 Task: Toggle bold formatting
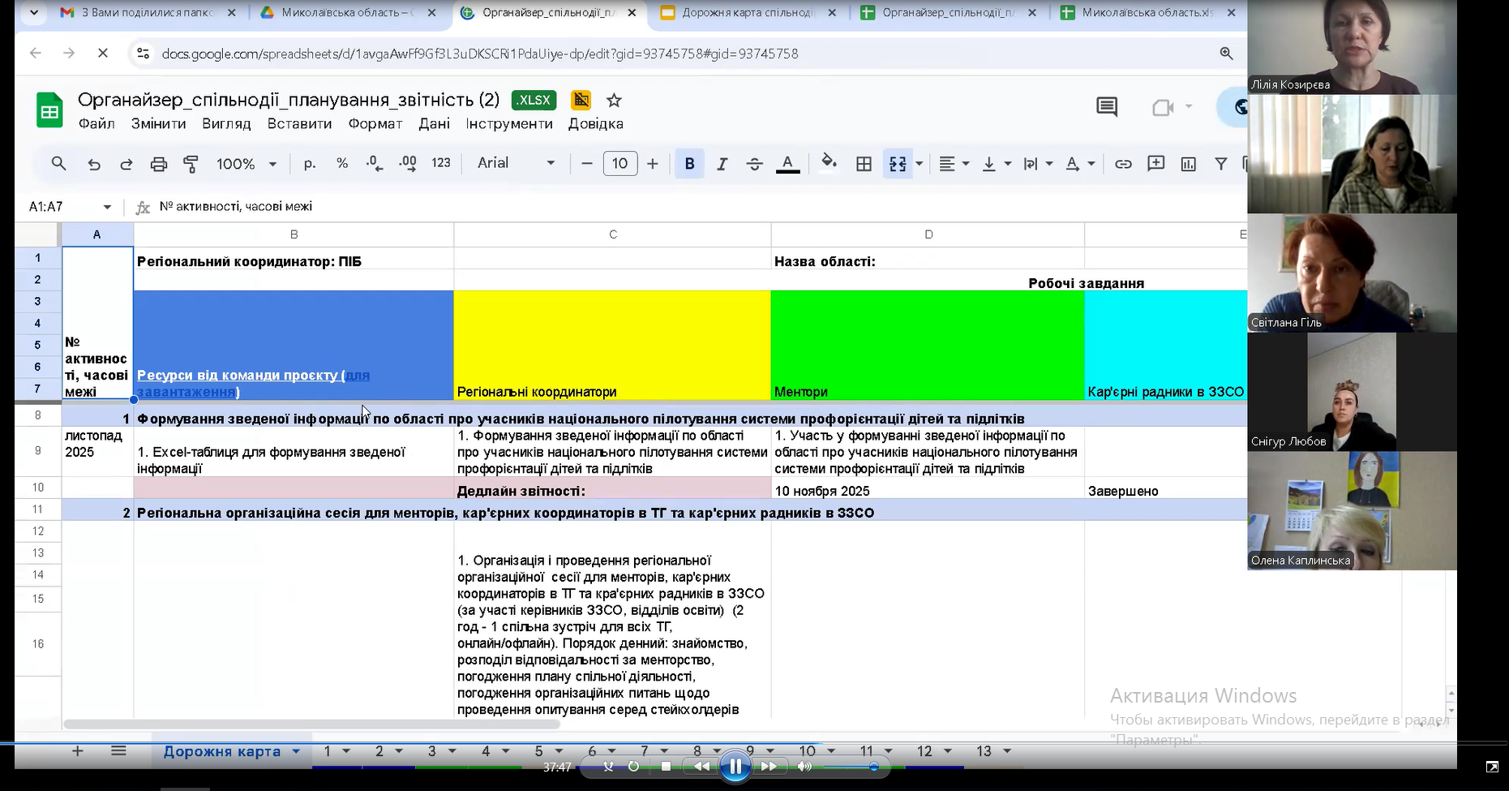tap(689, 164)
